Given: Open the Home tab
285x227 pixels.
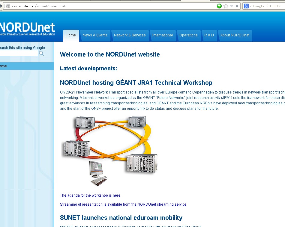Looking at the screenshot, I should coord(71,35).
